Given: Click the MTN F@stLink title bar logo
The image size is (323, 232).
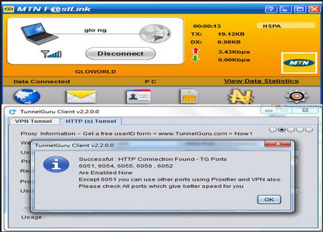Looking at the screenshot, I should [9, 9].
